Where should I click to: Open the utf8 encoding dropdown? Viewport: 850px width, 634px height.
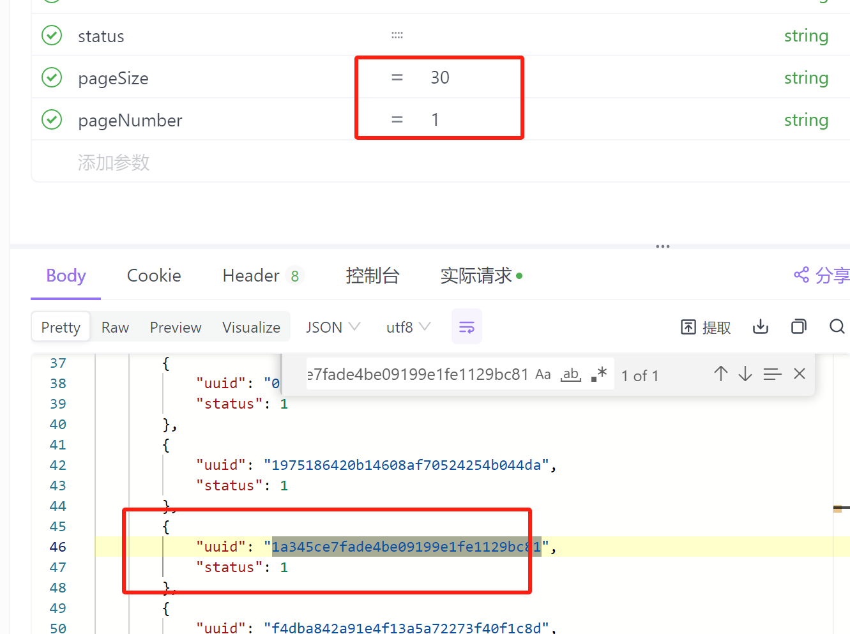pos(408,328)
